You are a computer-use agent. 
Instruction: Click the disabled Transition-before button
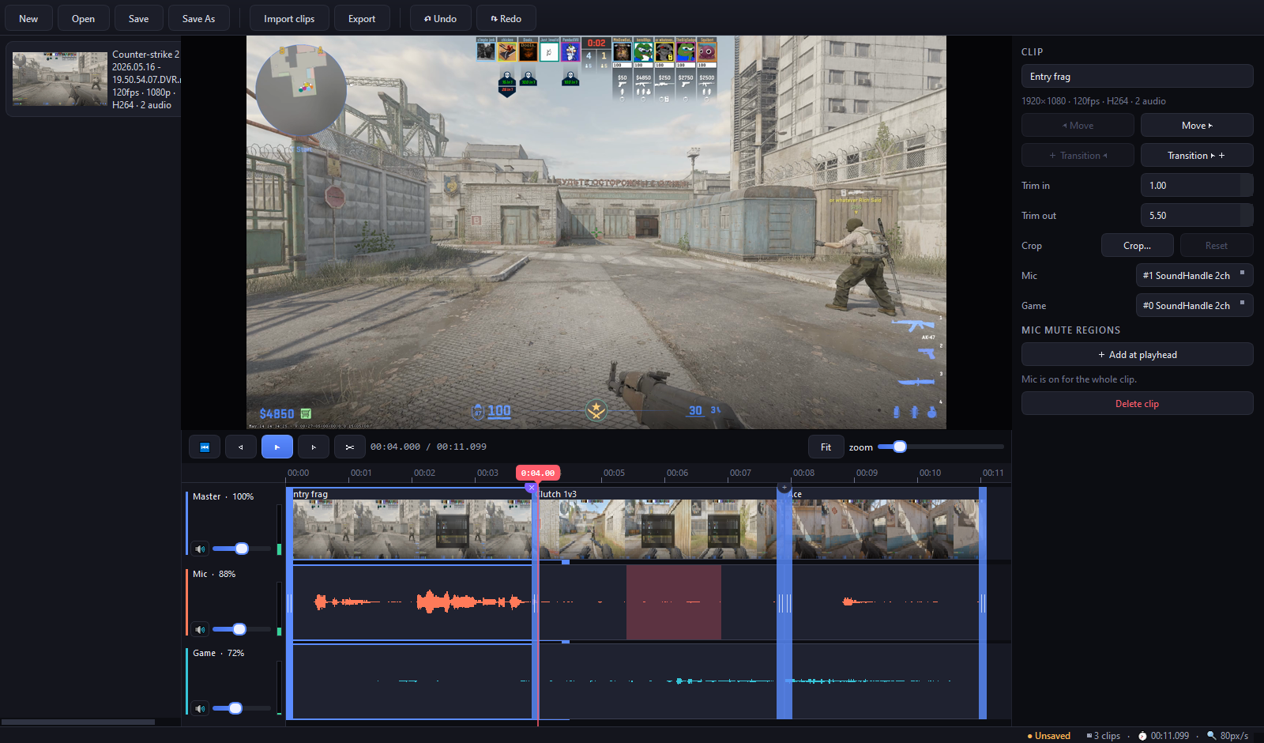(x=1078, y=155)
